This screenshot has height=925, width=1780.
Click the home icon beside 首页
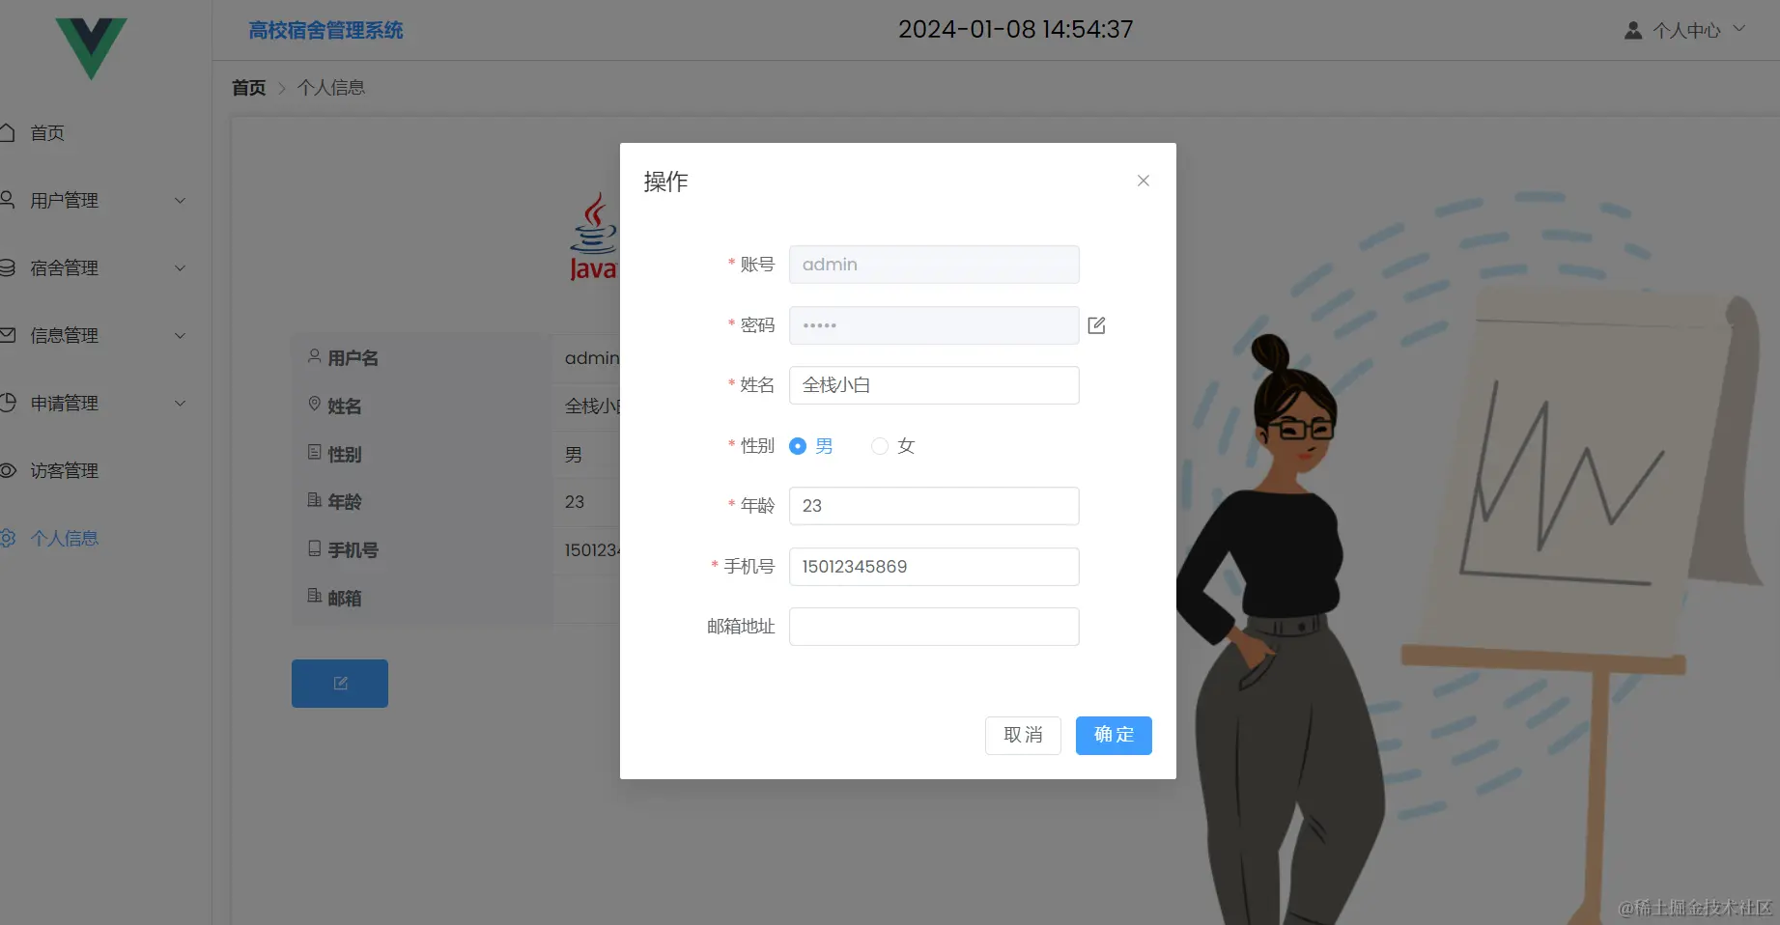tap(7, 132)
